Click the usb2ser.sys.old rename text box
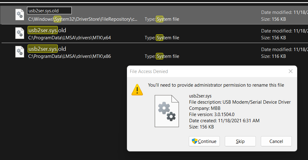This screenshot has height=160, width=308. pyautogui.click(x=49, y=11)
